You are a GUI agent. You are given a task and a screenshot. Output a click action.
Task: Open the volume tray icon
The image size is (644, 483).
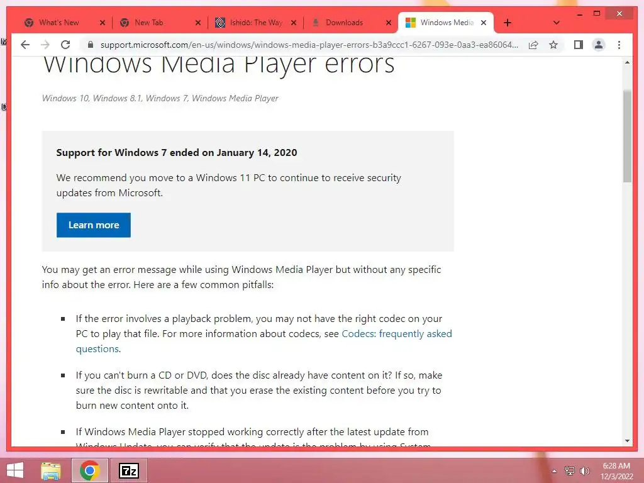coord(584,471)
